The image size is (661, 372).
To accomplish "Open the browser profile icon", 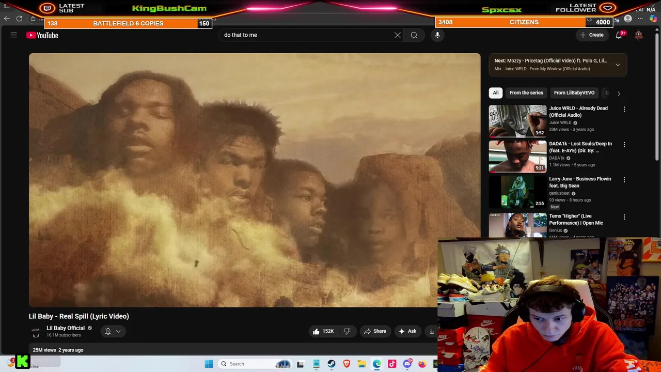I will (x=628, y=19).
